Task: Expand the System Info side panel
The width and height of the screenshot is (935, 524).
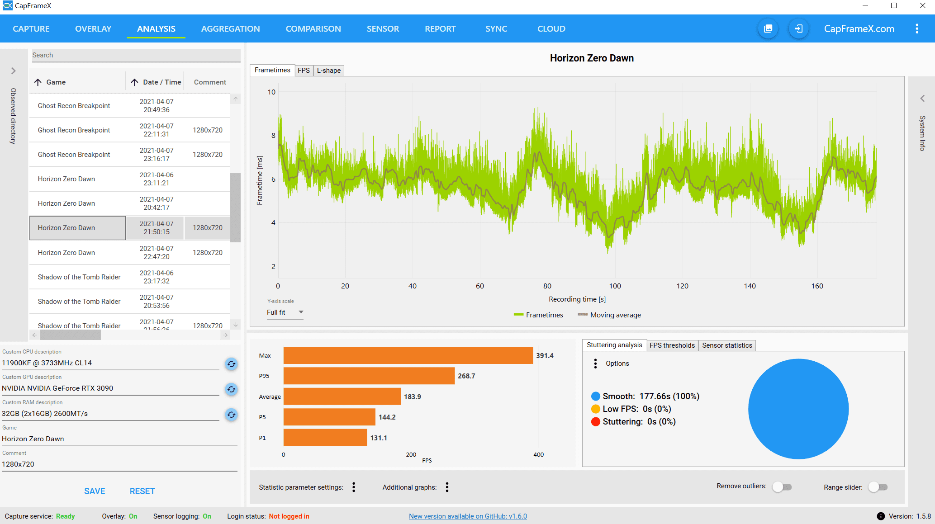Action: (x=922, y=99)
